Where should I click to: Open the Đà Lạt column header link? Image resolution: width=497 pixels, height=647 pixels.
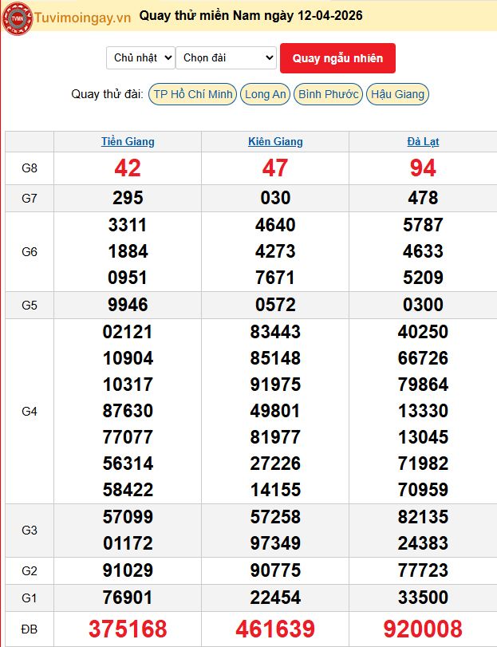tap(423, 141)
